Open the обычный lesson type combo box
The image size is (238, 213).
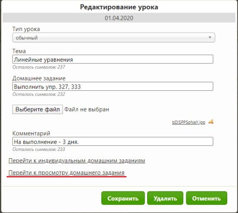(114, 37)
